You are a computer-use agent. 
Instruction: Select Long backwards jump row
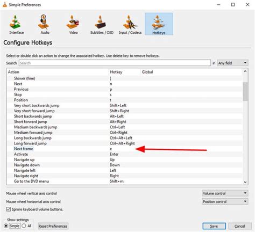125,138
